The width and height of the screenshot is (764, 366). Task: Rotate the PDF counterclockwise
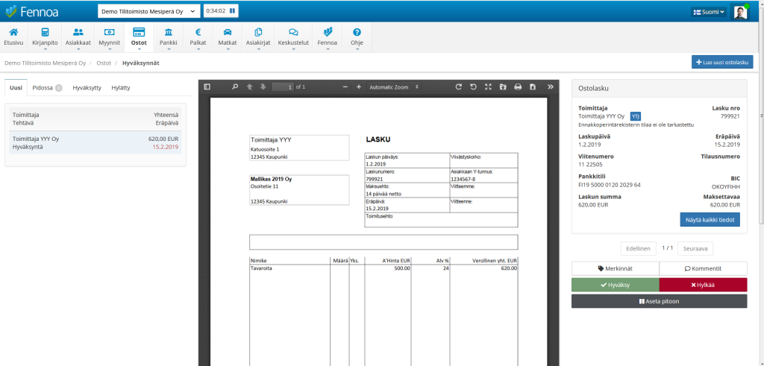click(473, 87)
